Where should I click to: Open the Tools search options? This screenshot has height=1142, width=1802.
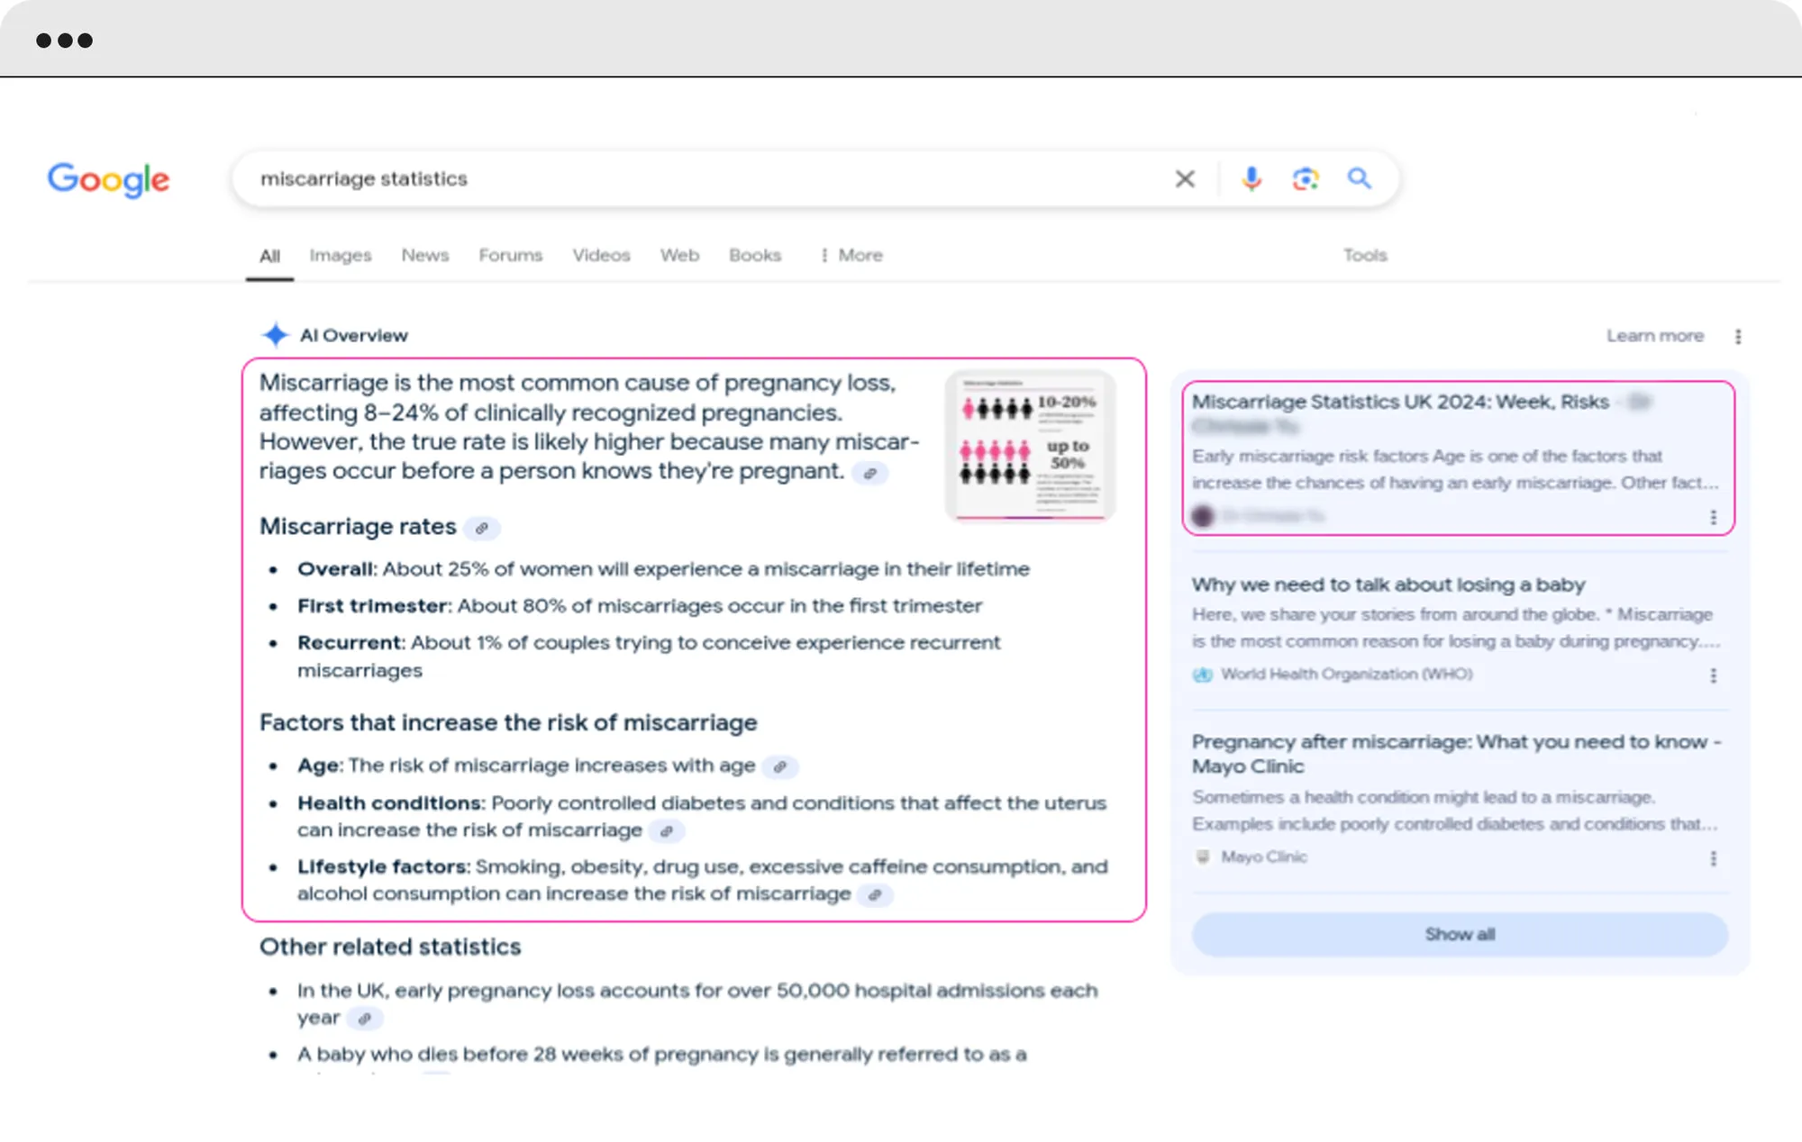click(1364, 256)
